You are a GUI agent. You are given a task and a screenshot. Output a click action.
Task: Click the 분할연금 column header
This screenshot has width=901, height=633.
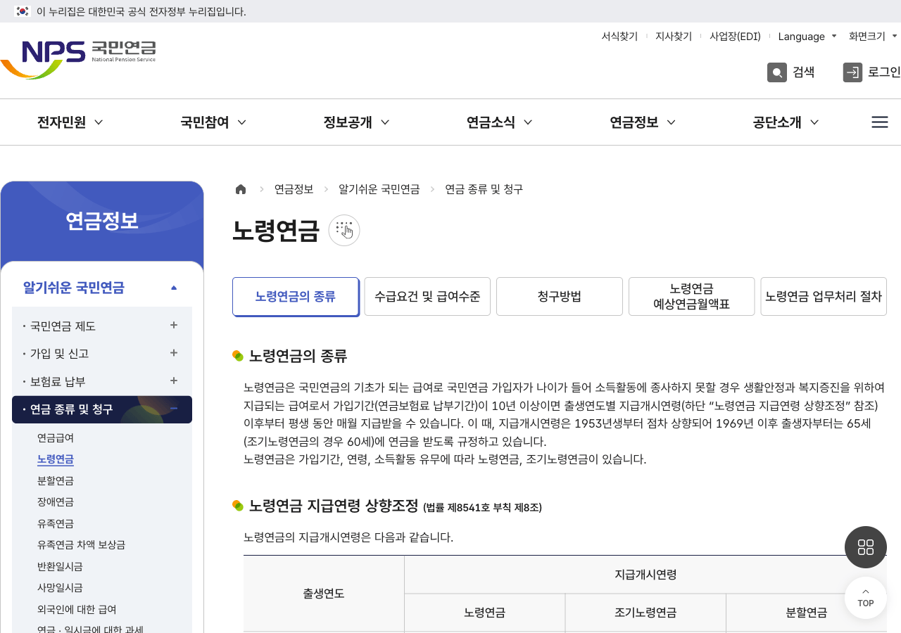(807, 613)
